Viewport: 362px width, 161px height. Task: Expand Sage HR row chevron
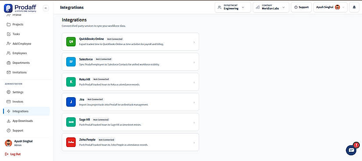point(194,122)
